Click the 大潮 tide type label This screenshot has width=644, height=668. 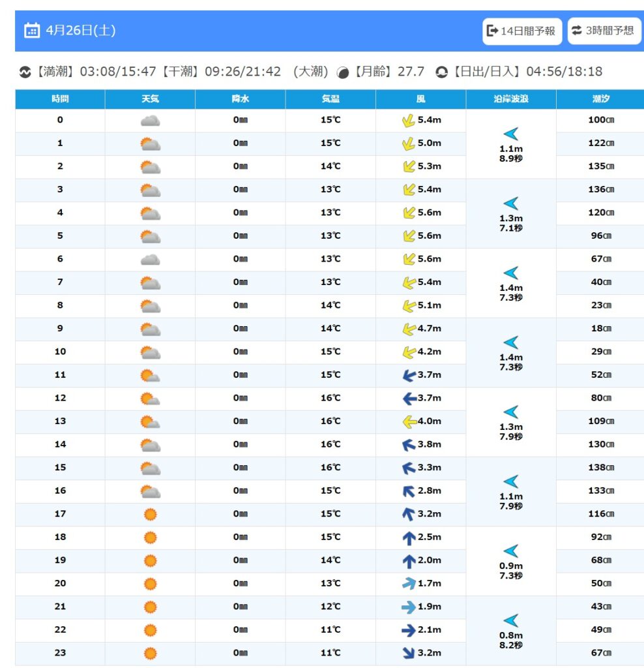pos(311,72)
